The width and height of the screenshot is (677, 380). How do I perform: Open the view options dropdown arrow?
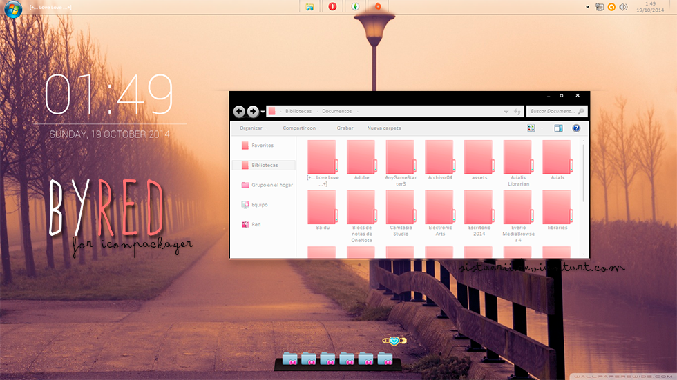point(542,128)
